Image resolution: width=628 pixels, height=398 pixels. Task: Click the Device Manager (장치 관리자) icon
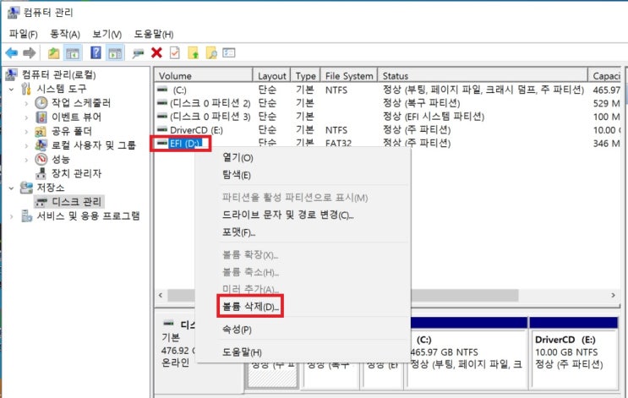pyautogui.click(x=41, y=173)
